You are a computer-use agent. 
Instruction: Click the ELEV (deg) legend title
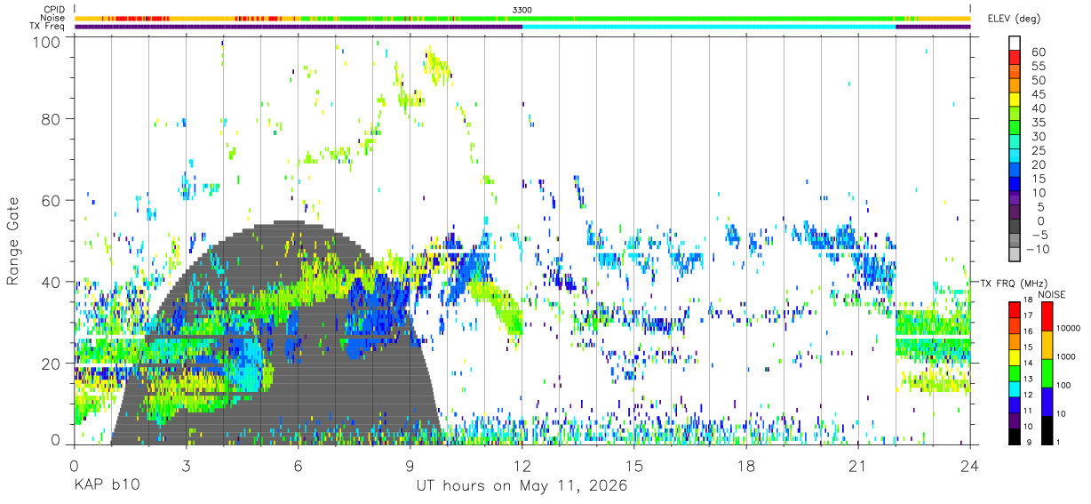click(x=1015, y=19)
